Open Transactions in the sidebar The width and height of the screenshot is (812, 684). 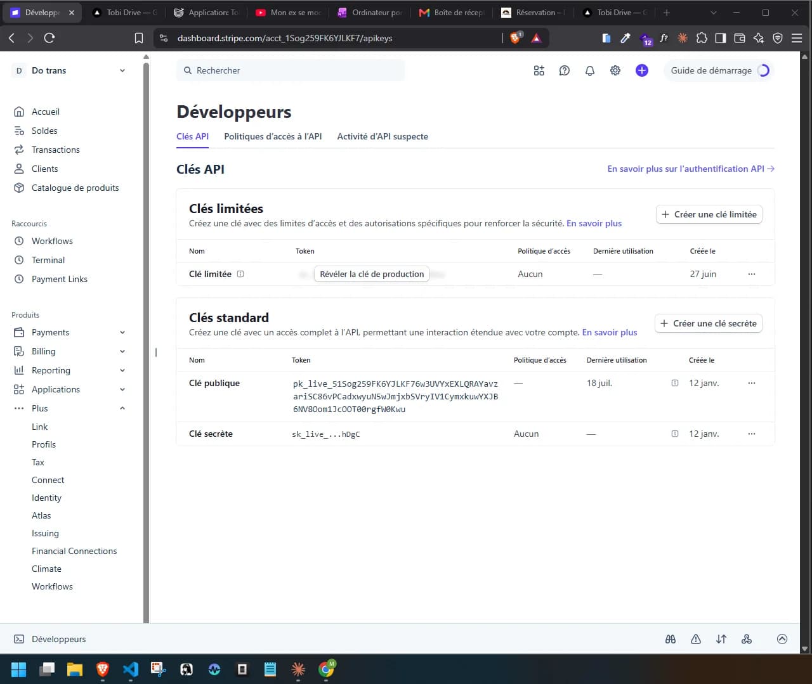(56, 150)
